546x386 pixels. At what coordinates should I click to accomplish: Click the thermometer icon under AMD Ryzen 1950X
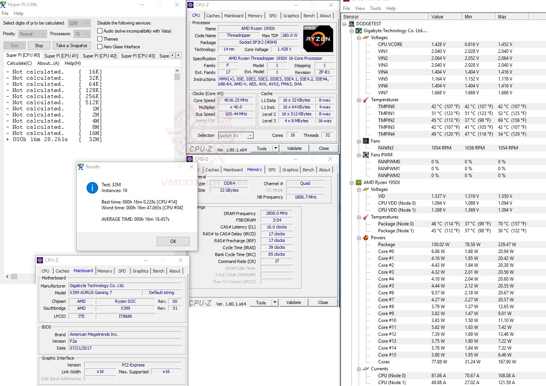[x=366, y=217]
